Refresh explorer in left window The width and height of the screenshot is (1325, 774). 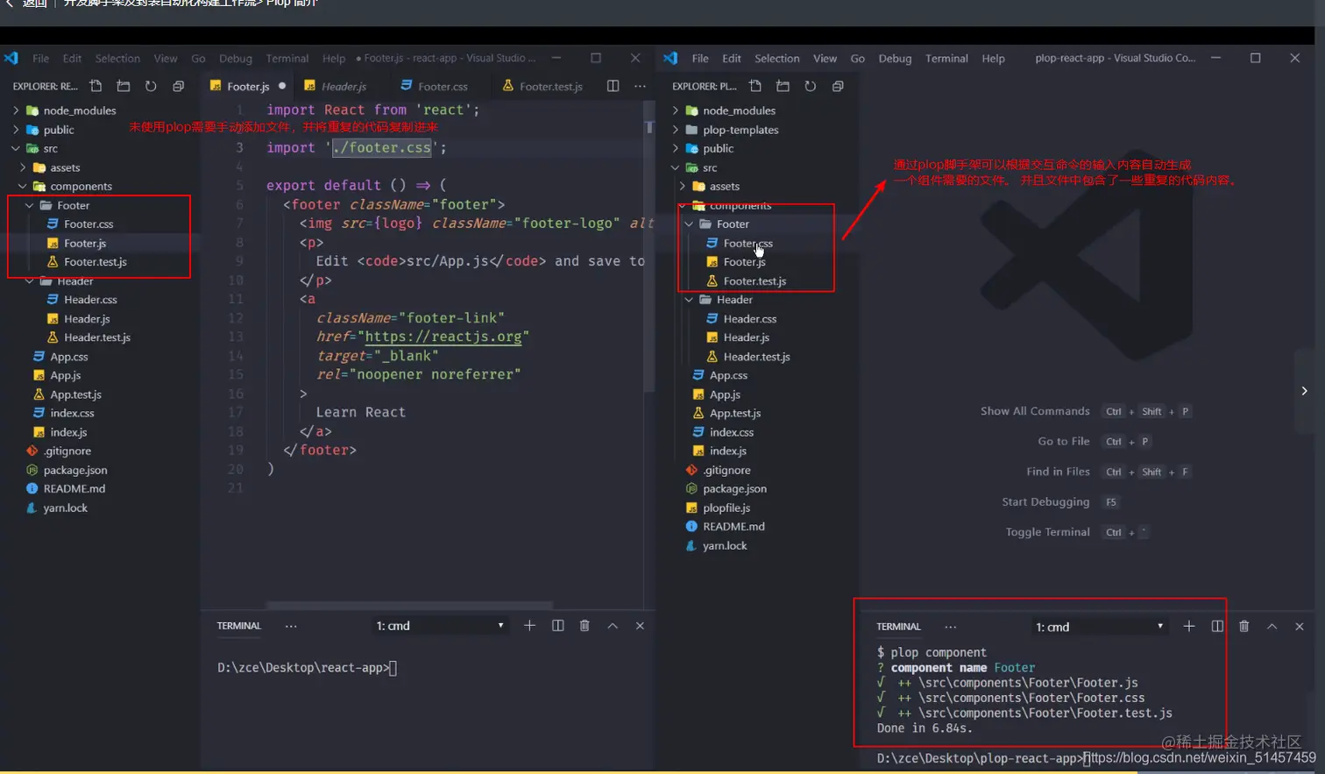pyautogui.click(x=151, y=86)
